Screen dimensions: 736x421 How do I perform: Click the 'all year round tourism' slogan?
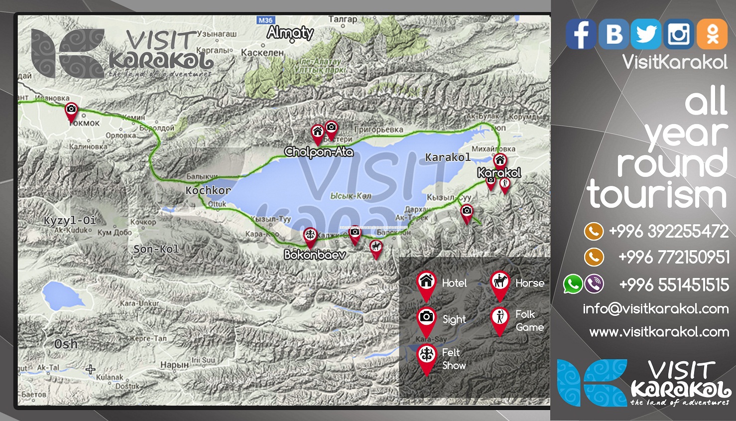click(x=657, y=147)
